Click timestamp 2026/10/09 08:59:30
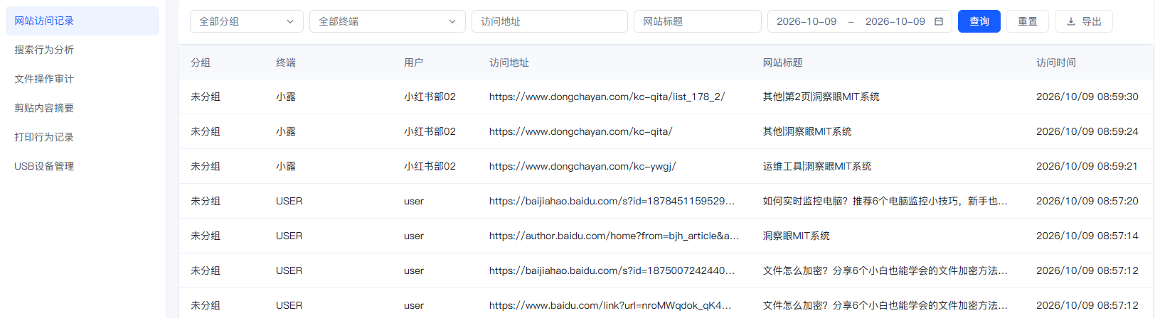 click(x=1087, y=97)
